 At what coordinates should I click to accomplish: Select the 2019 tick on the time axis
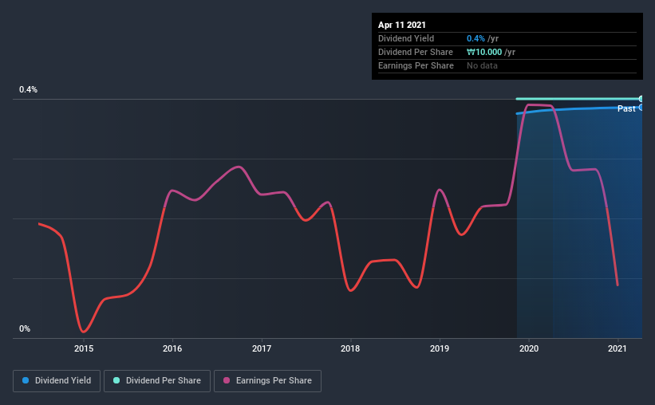(x=438, y=348)
